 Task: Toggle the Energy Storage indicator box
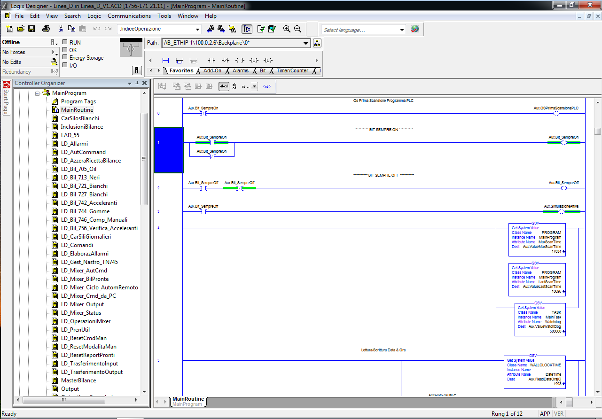(65, 57)
